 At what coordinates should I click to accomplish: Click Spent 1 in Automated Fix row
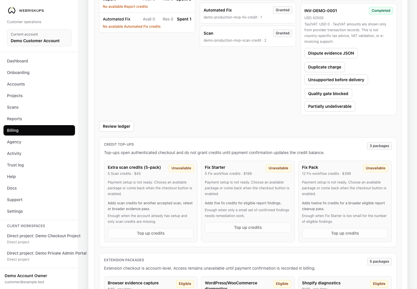coord(184,19)
